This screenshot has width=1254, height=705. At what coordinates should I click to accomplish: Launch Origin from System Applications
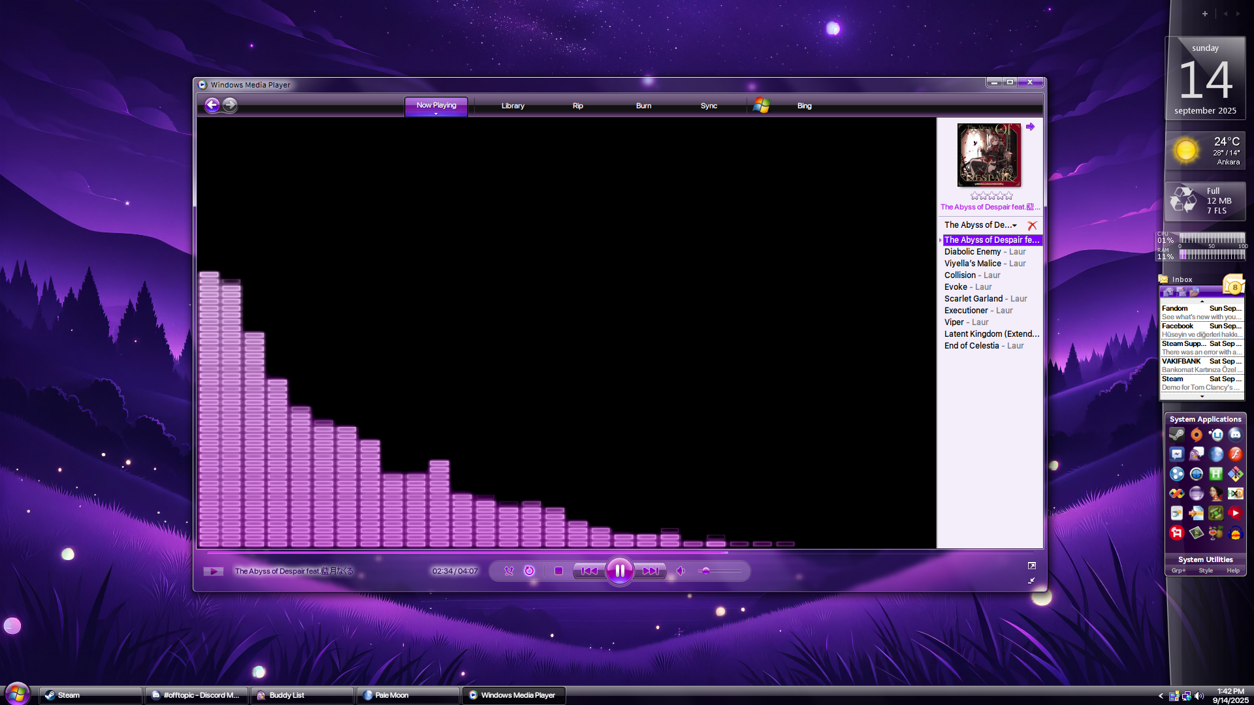coord(1196,435)
